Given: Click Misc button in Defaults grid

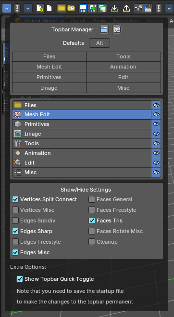Looking at the screenshot, I should 124,88.
